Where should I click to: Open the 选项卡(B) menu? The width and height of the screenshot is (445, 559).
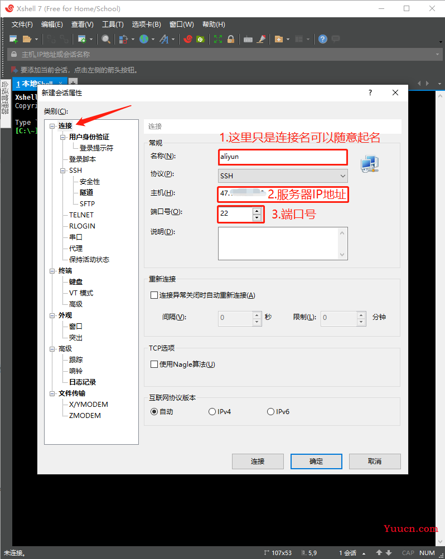(x=147, y=24)
